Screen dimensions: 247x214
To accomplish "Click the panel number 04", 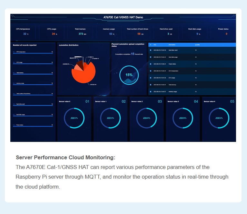I will click(x=196, y=101).
